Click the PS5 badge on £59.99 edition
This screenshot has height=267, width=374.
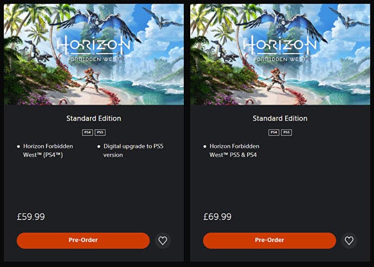click(x=100, y=132)
